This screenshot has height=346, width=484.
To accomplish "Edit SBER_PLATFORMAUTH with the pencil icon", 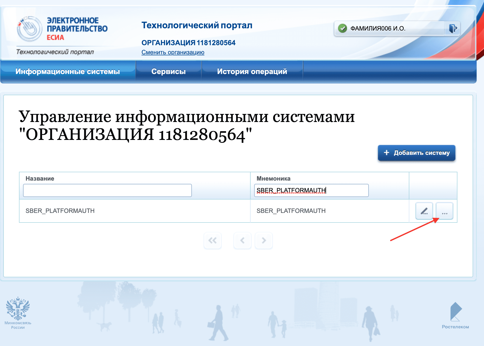I will (x=424, y=211).
